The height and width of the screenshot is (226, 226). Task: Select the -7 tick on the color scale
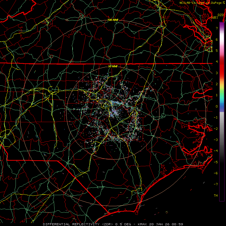216,184
